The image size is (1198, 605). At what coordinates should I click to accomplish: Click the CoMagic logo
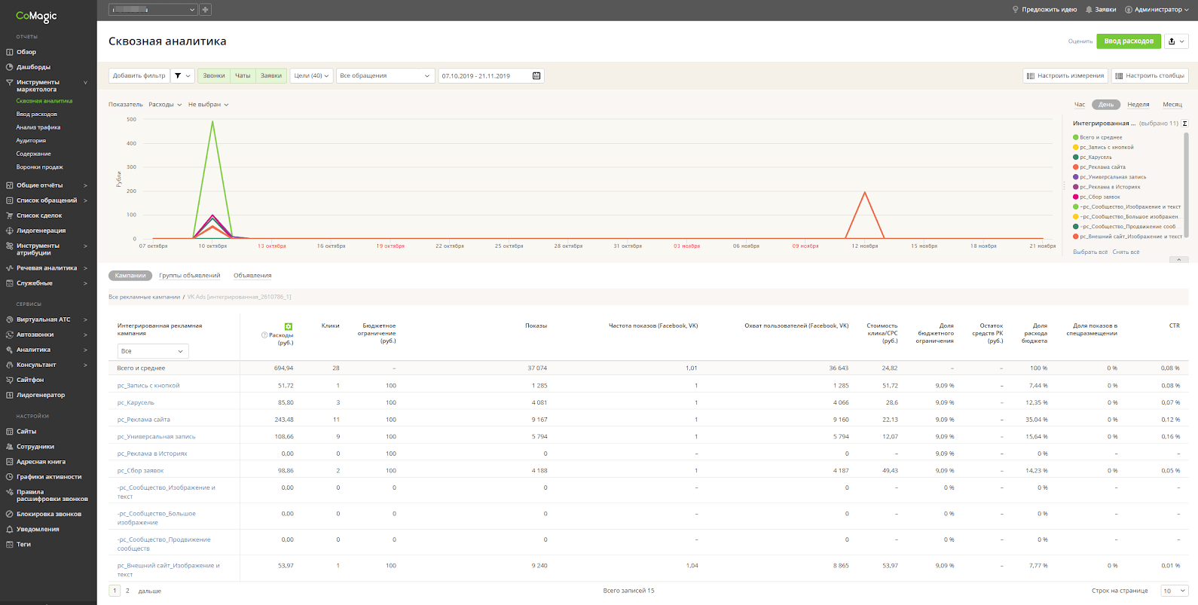click(x=36, y=16)
